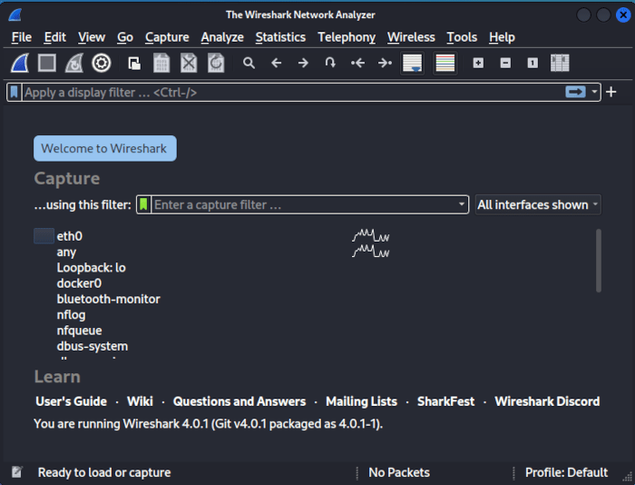Select the any interface
Screen dimensions: 635x485
click(66, 252)
